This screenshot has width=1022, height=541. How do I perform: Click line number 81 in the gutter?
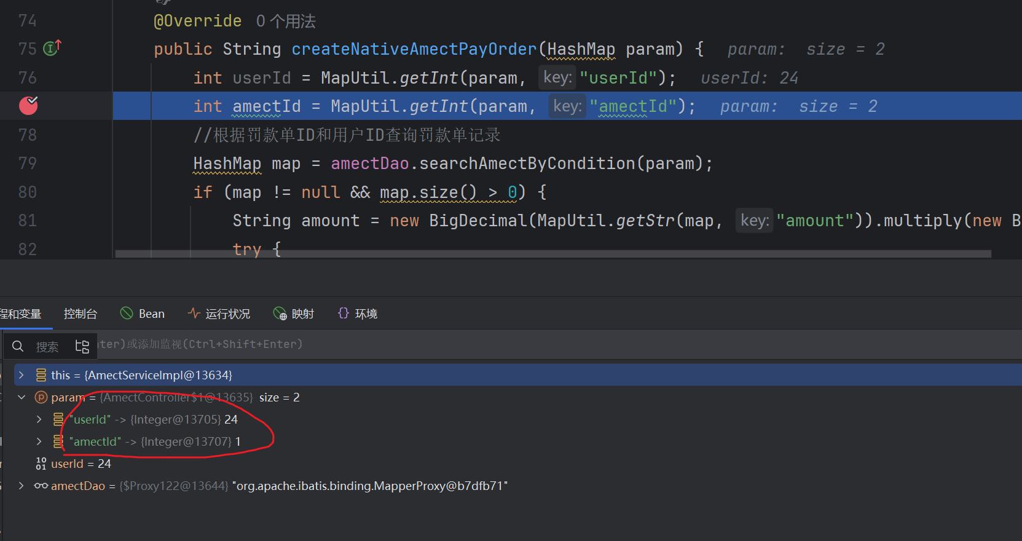click(28, 221)
